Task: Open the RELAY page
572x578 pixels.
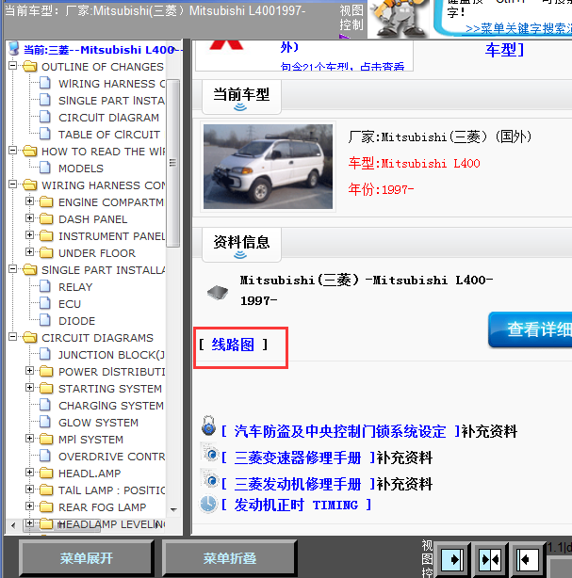Action: tap(75, 287)
